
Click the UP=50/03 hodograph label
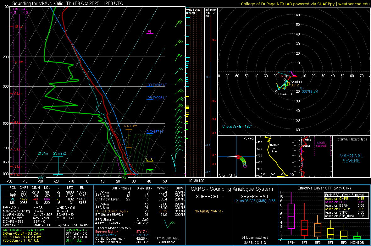tap(295, 82)
